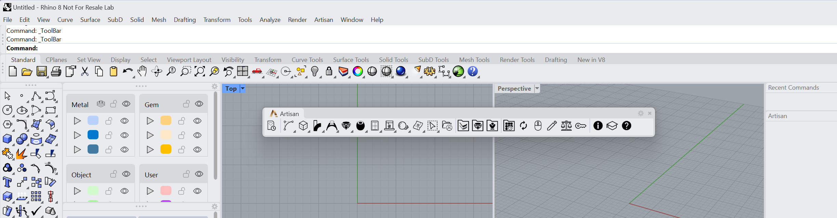Undo the last action with the arrow icon
This screenshot has width=837, height=218.
tap(128, 72)
